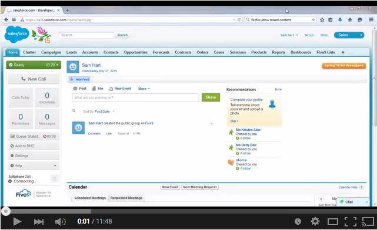Screen dimensions: 377x230
Task: Follow Ms Betty Bair with plus icon
Action: point(237,154)
